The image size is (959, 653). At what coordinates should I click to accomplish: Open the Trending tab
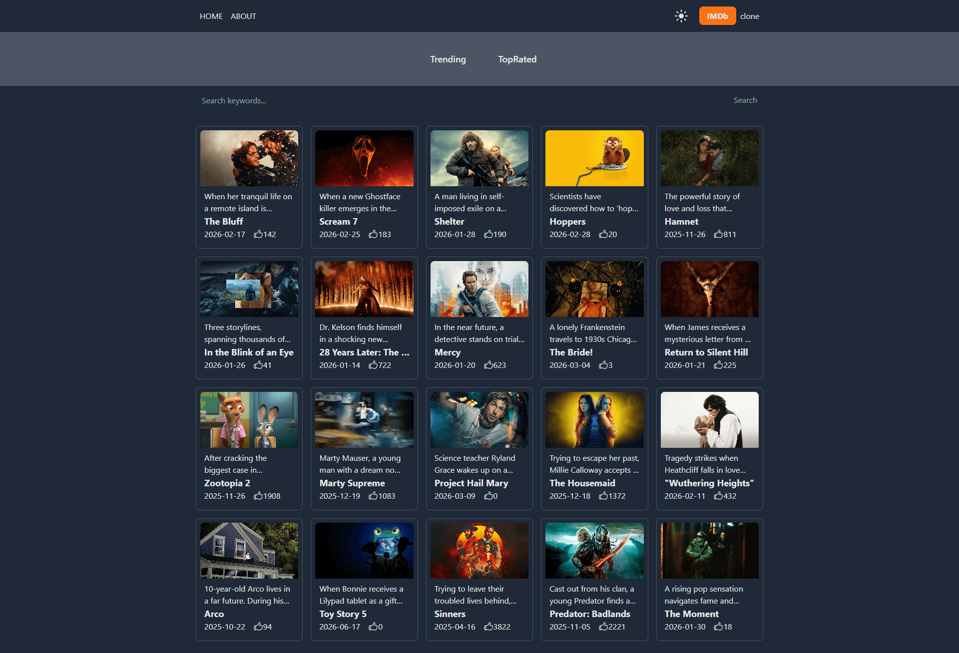click(x=448, y=59)
